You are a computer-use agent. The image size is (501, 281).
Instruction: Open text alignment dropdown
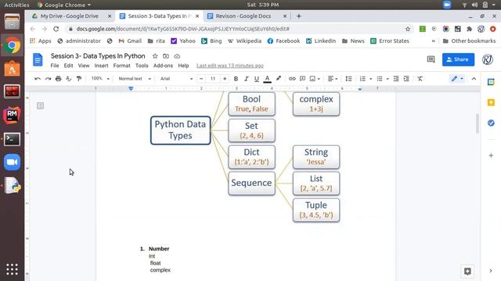333,79
